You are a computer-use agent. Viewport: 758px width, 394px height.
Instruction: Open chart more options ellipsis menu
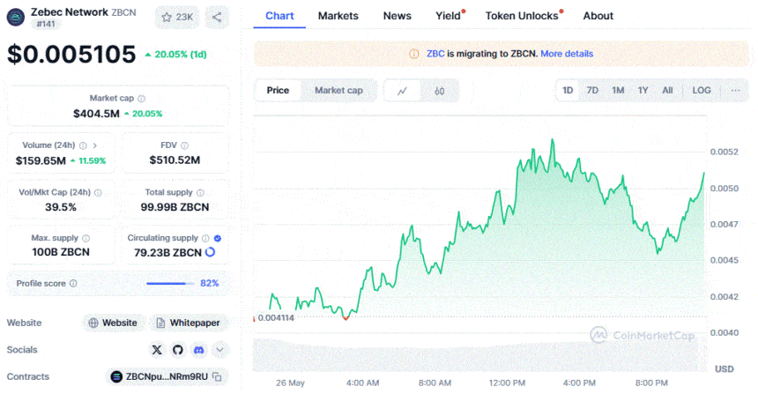tap(736, 91)
